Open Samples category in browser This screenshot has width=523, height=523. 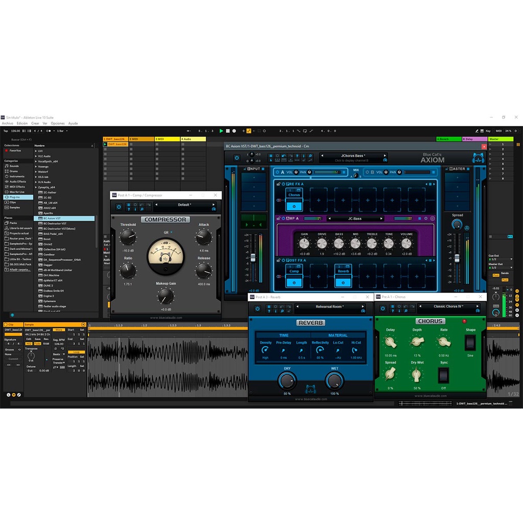(x=14, y=207)
